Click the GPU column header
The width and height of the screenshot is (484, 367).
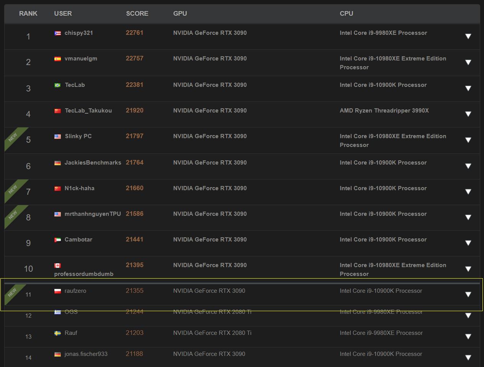pyautogui.click(x=180, y=13)
